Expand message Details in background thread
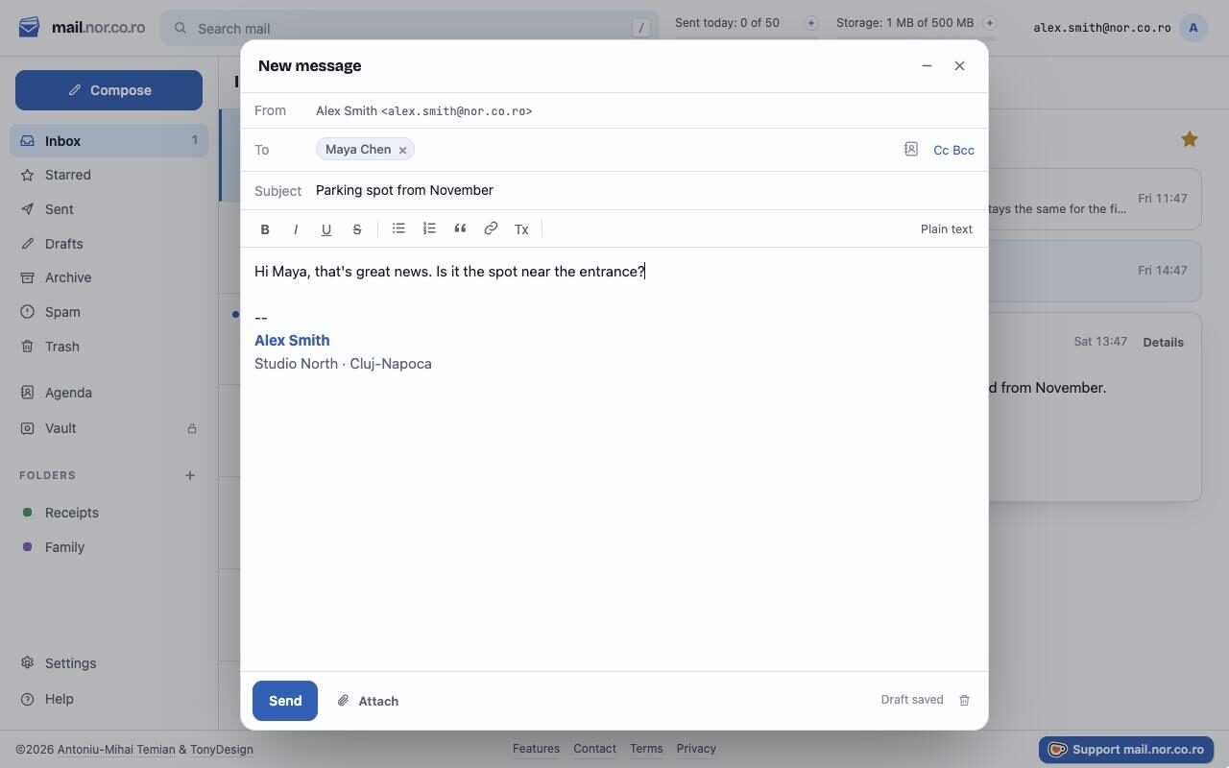Image resolution: width=1229 pixels, height=768 pixels. (x=1163, y=342)
